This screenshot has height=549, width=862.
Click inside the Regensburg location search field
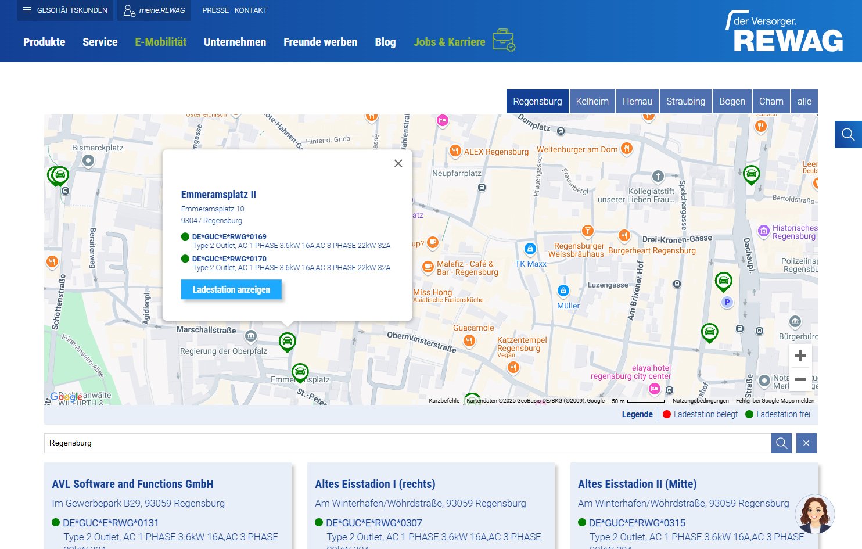pyautogui.click(x=407, y=443)
